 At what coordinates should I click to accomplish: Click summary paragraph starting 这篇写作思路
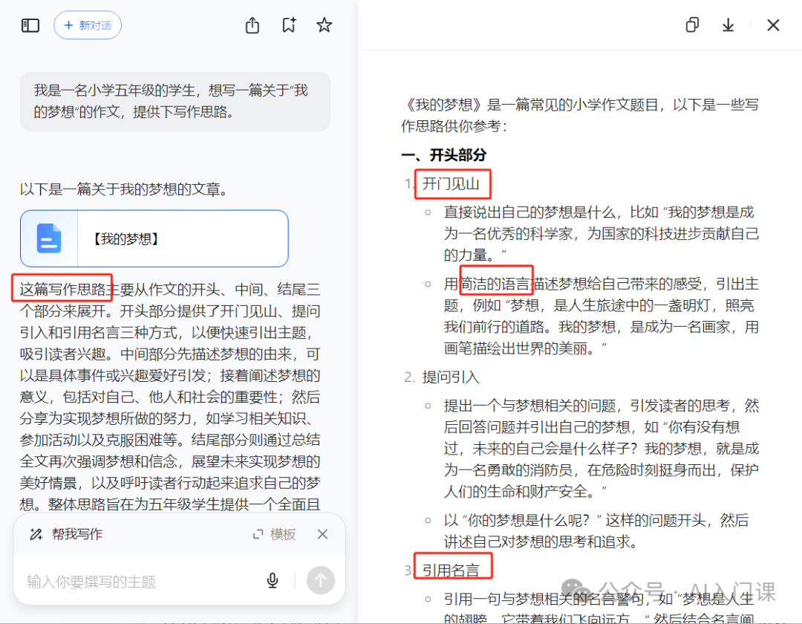coord(170,397)
